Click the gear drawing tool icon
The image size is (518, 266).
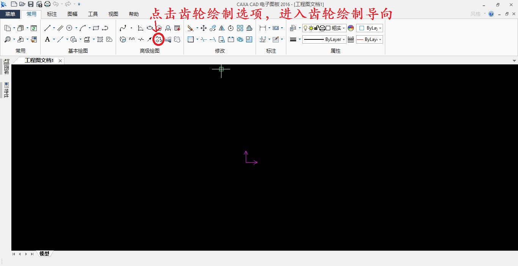(x=159, y=39)
